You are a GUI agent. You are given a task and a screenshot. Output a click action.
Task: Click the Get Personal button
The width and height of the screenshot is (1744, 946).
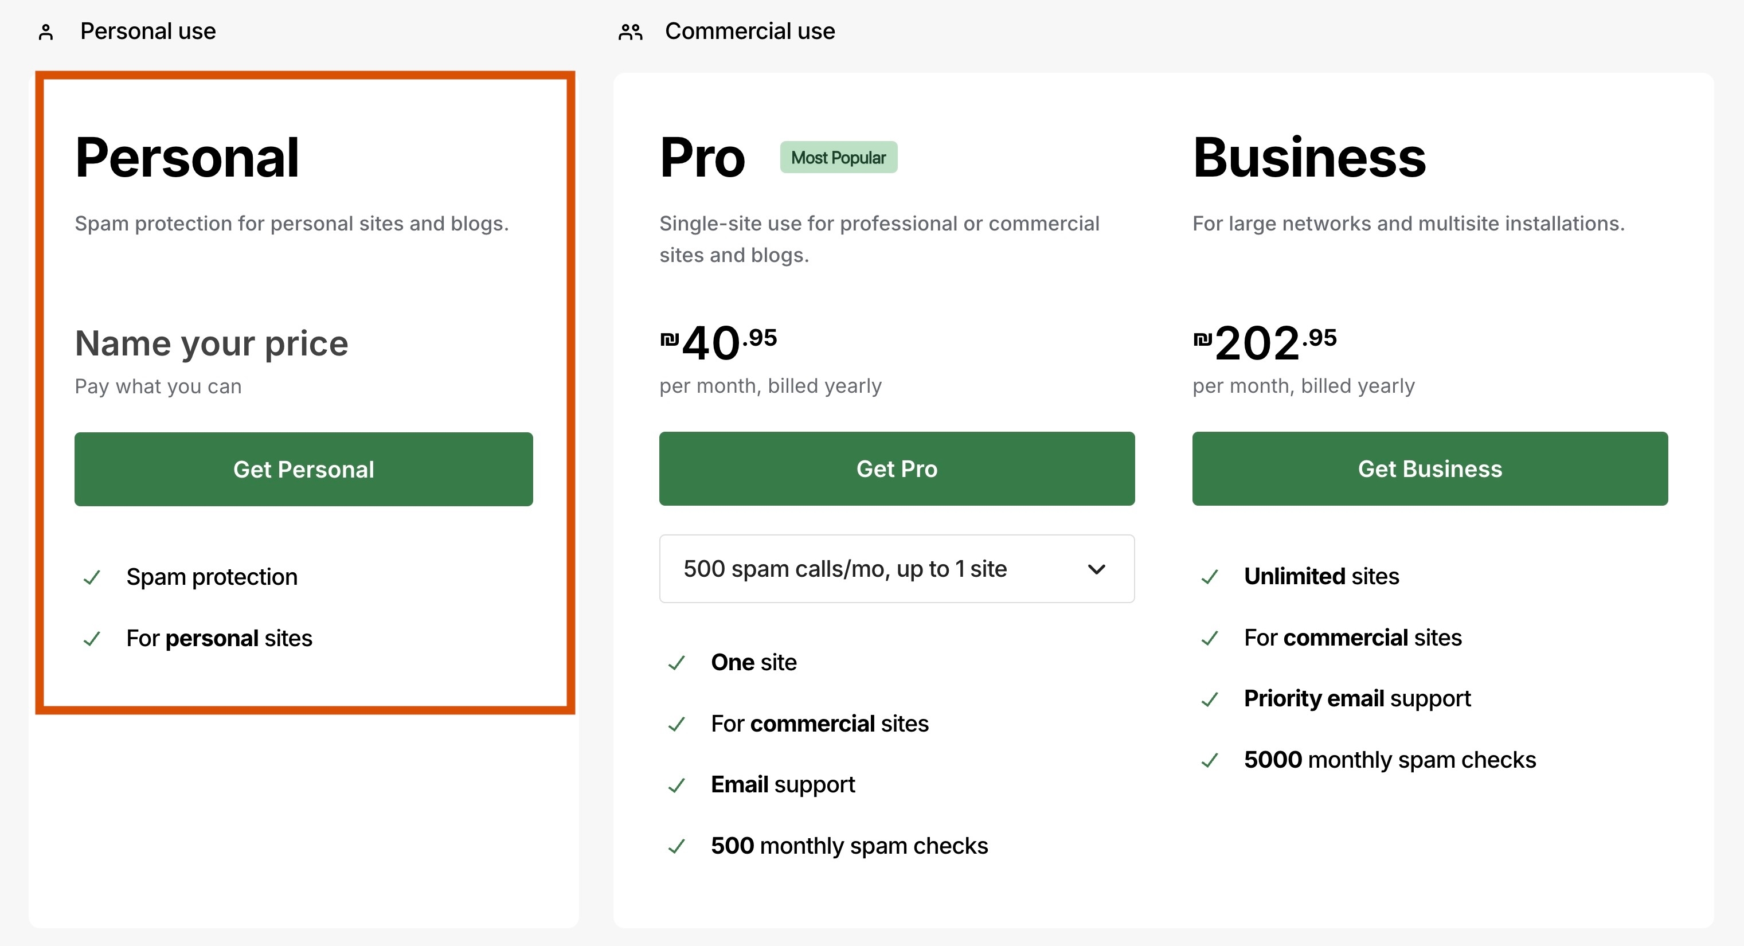pos(303,468)
